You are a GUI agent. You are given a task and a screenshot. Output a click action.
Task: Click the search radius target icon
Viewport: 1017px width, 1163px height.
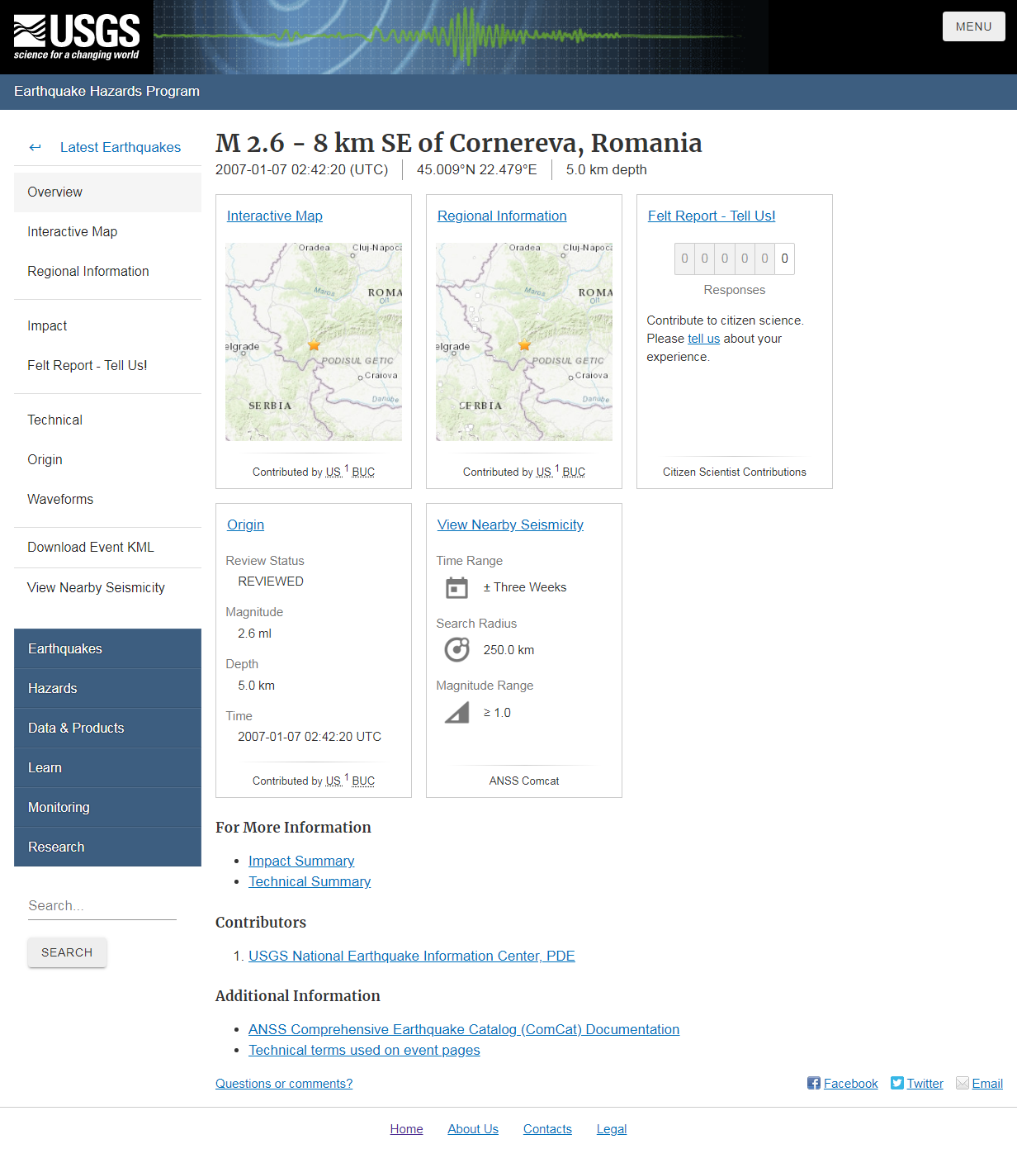point(456,650)
